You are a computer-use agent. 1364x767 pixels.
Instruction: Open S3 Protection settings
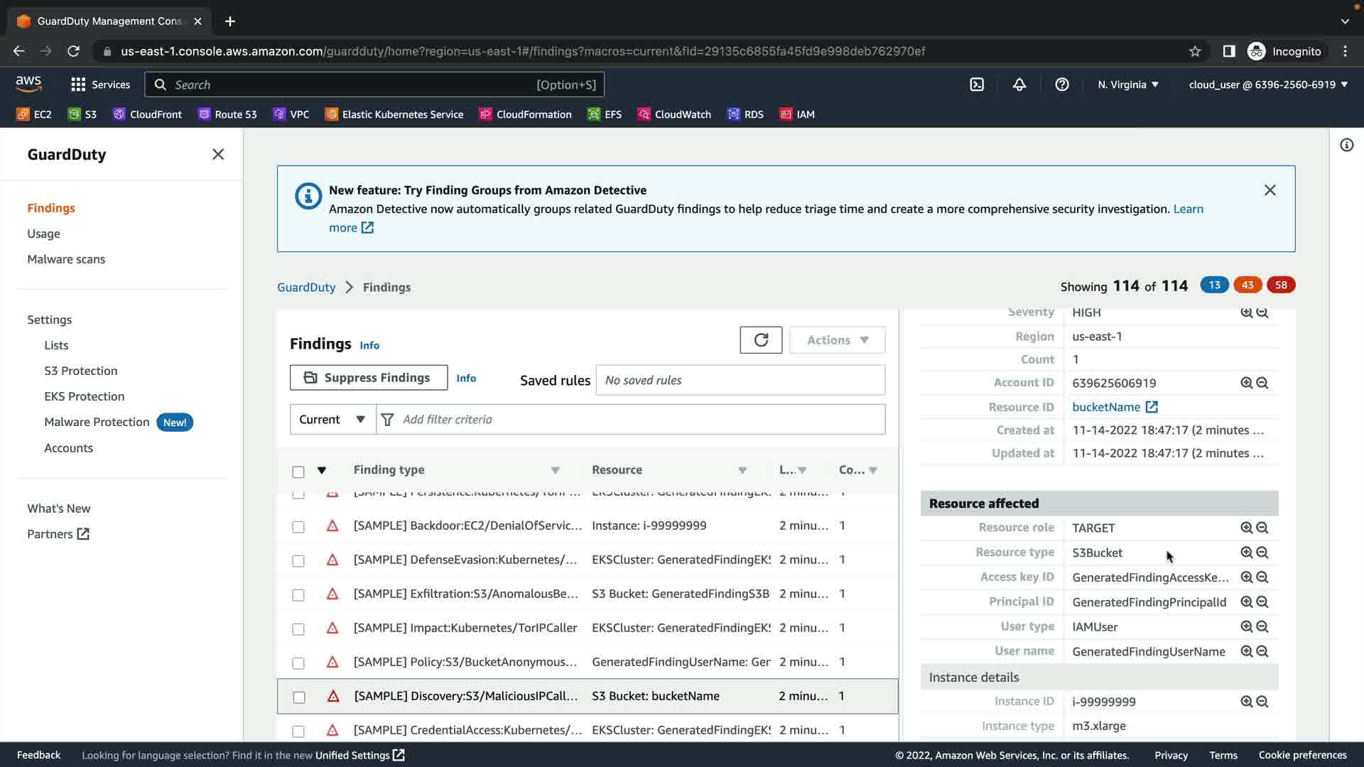80,371
